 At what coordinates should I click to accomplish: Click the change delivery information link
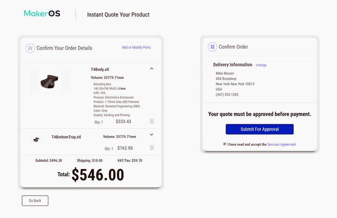click(x=261, y=65)
